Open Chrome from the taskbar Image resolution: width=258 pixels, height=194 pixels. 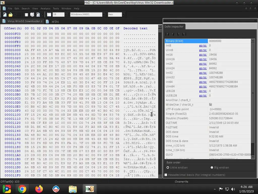22,189
